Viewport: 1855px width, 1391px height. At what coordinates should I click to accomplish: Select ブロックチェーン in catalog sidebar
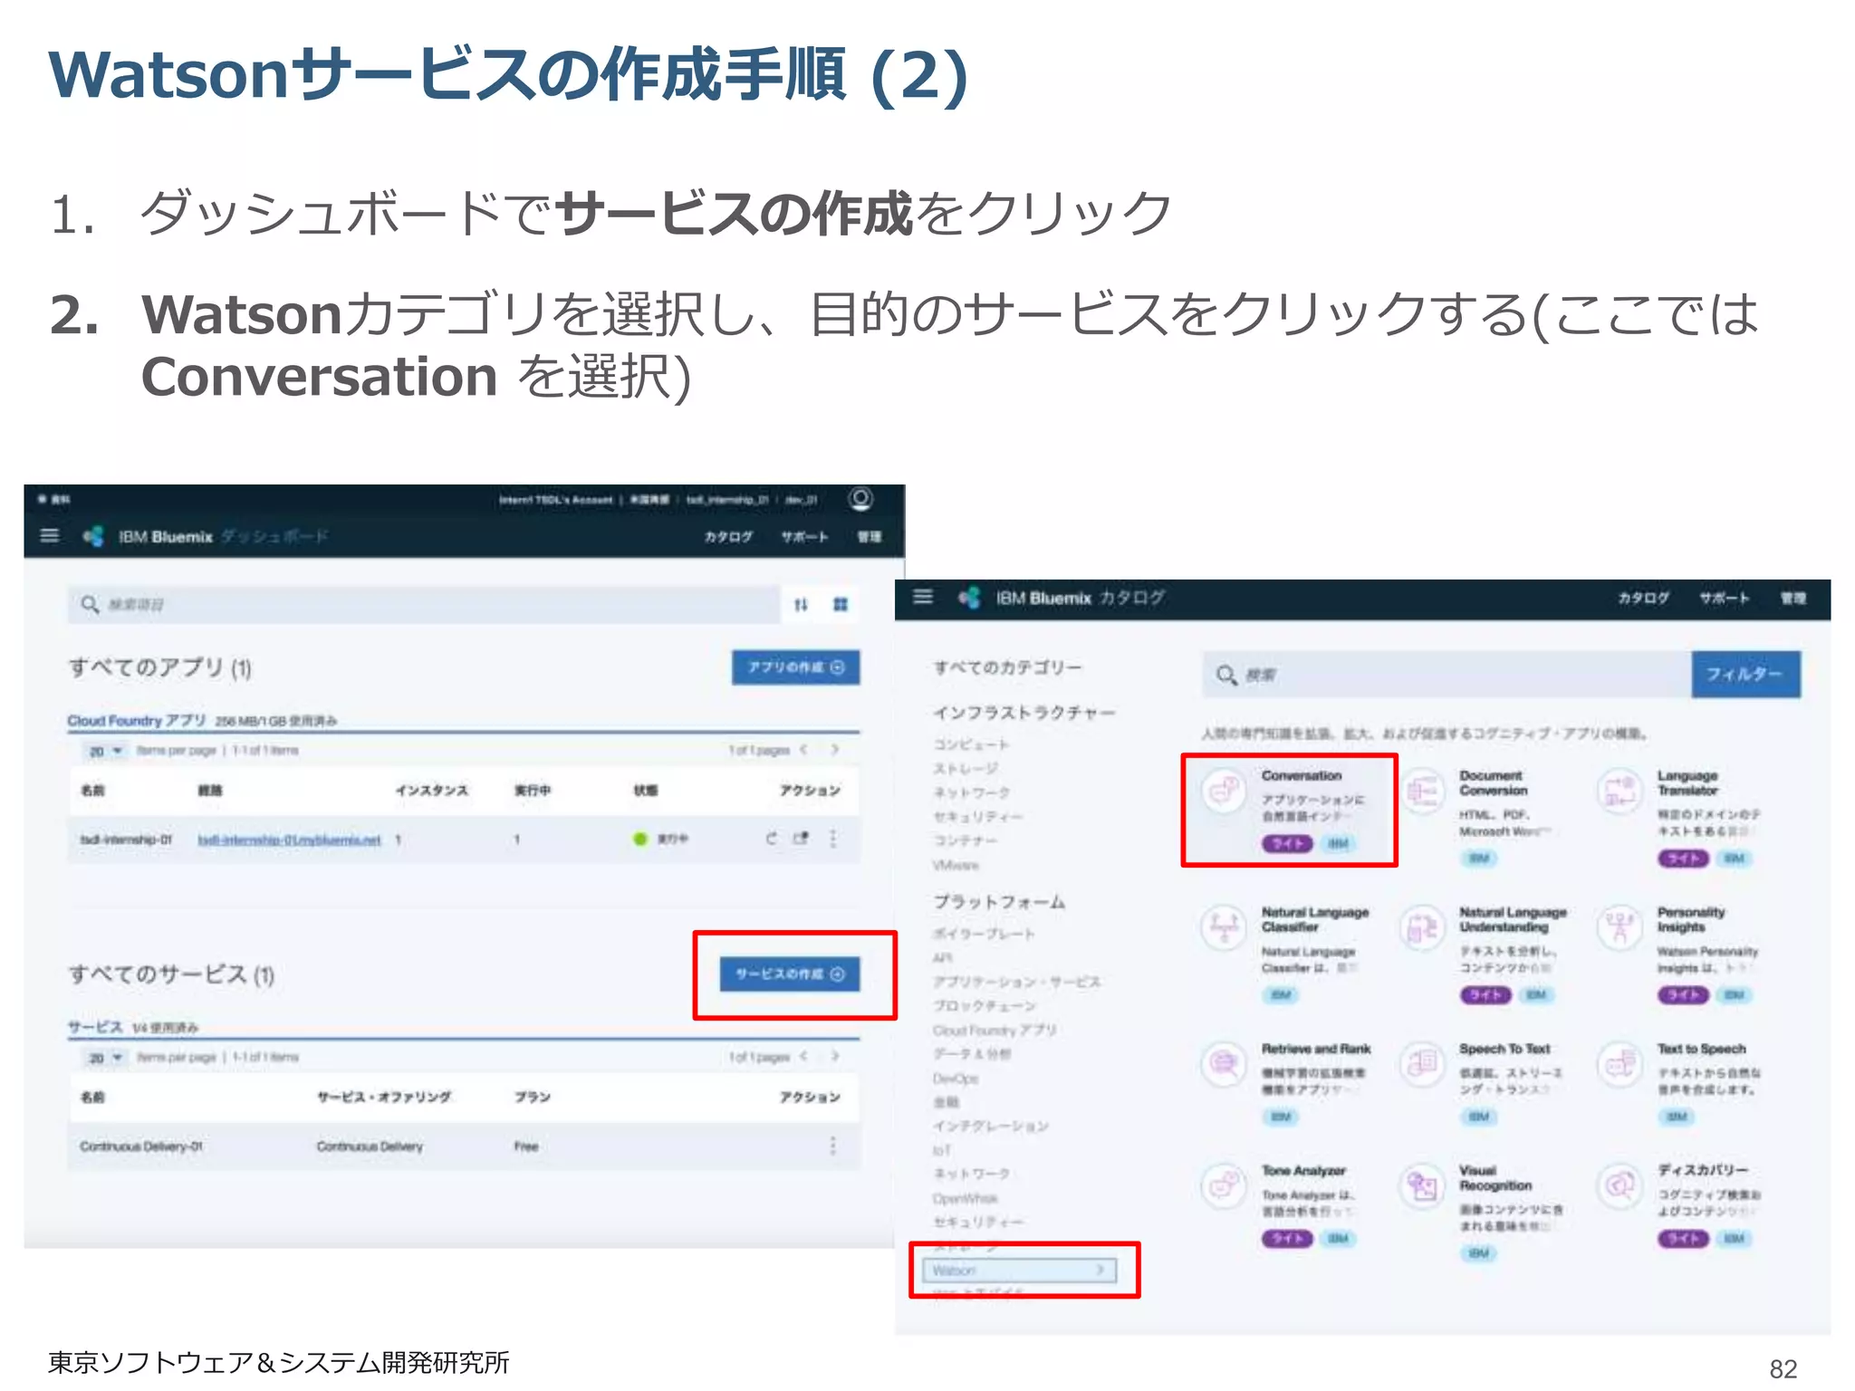pos(984,1005)
